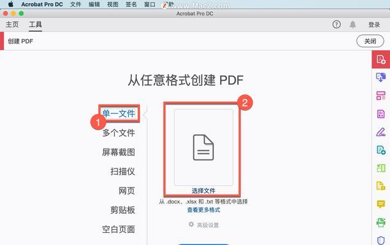Open the Export PDF tool icon

pyautogui.click(x=381, y=77)
